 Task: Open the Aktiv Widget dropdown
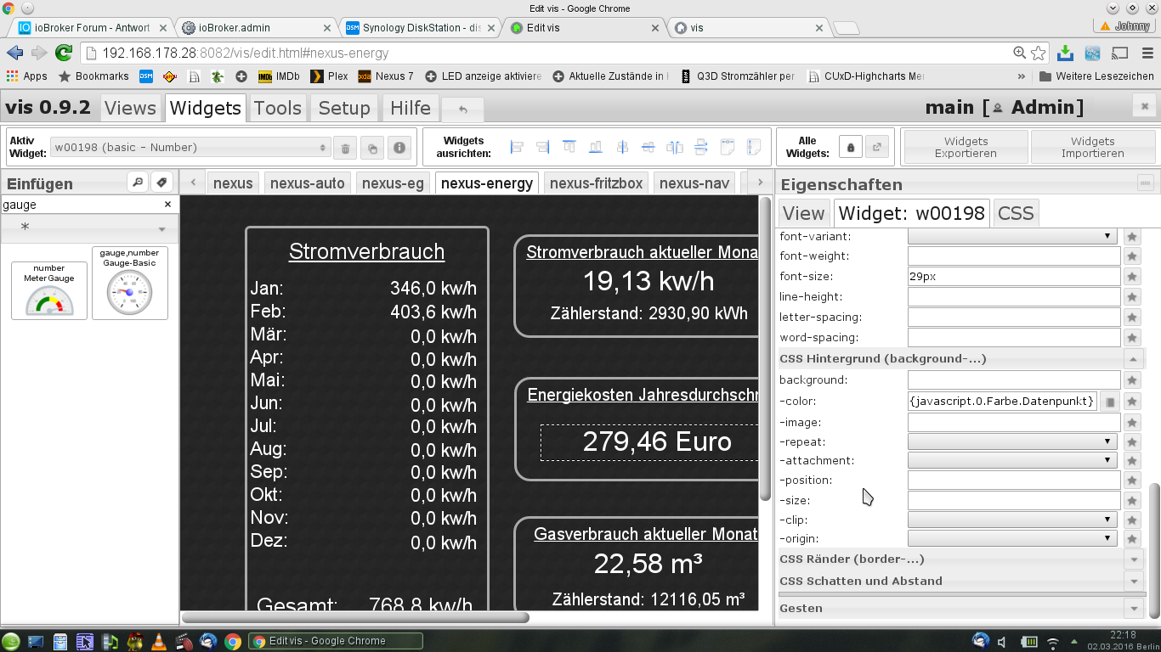pos(190,148)
